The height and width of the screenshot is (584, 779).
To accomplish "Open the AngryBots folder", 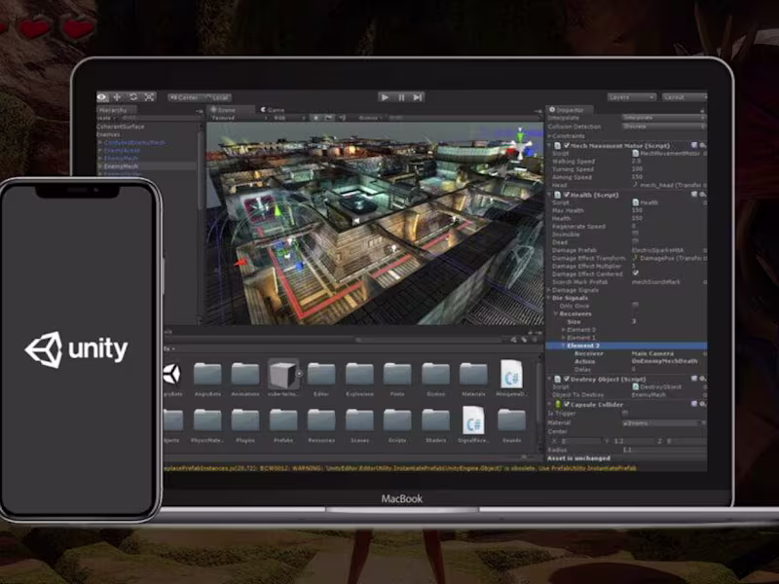I will pyautogui.click(x=207, y=375).
